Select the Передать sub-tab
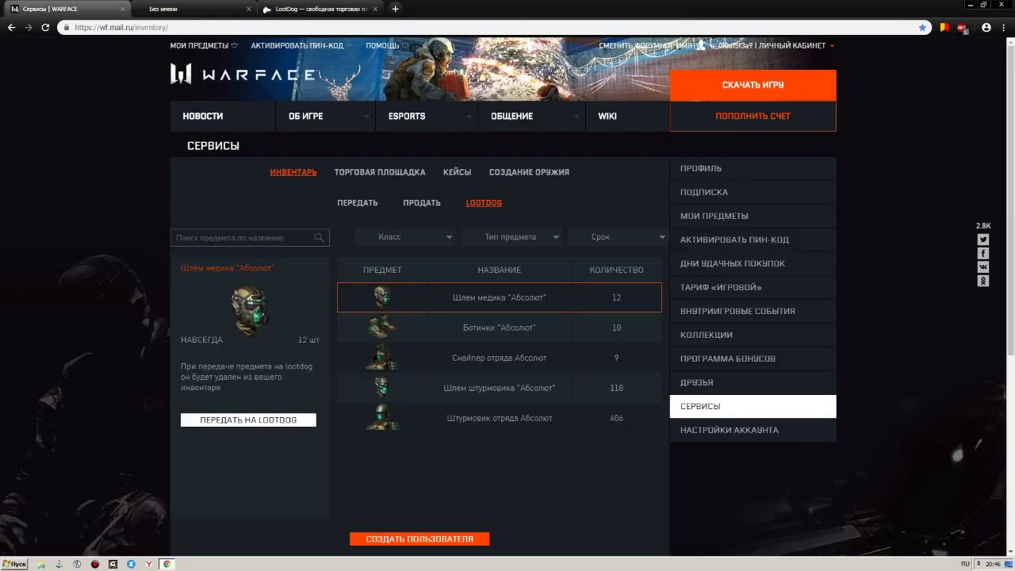This screenshot has height=571, width=1015. pyautogui.click(x=358, y=203)
